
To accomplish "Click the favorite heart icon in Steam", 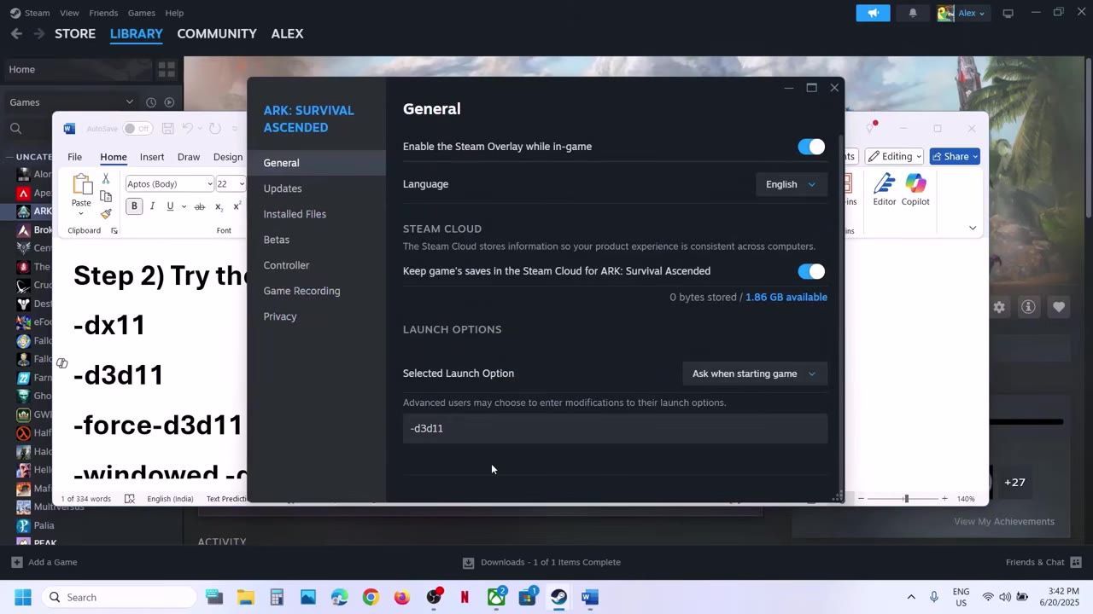I will [1059, 307].
